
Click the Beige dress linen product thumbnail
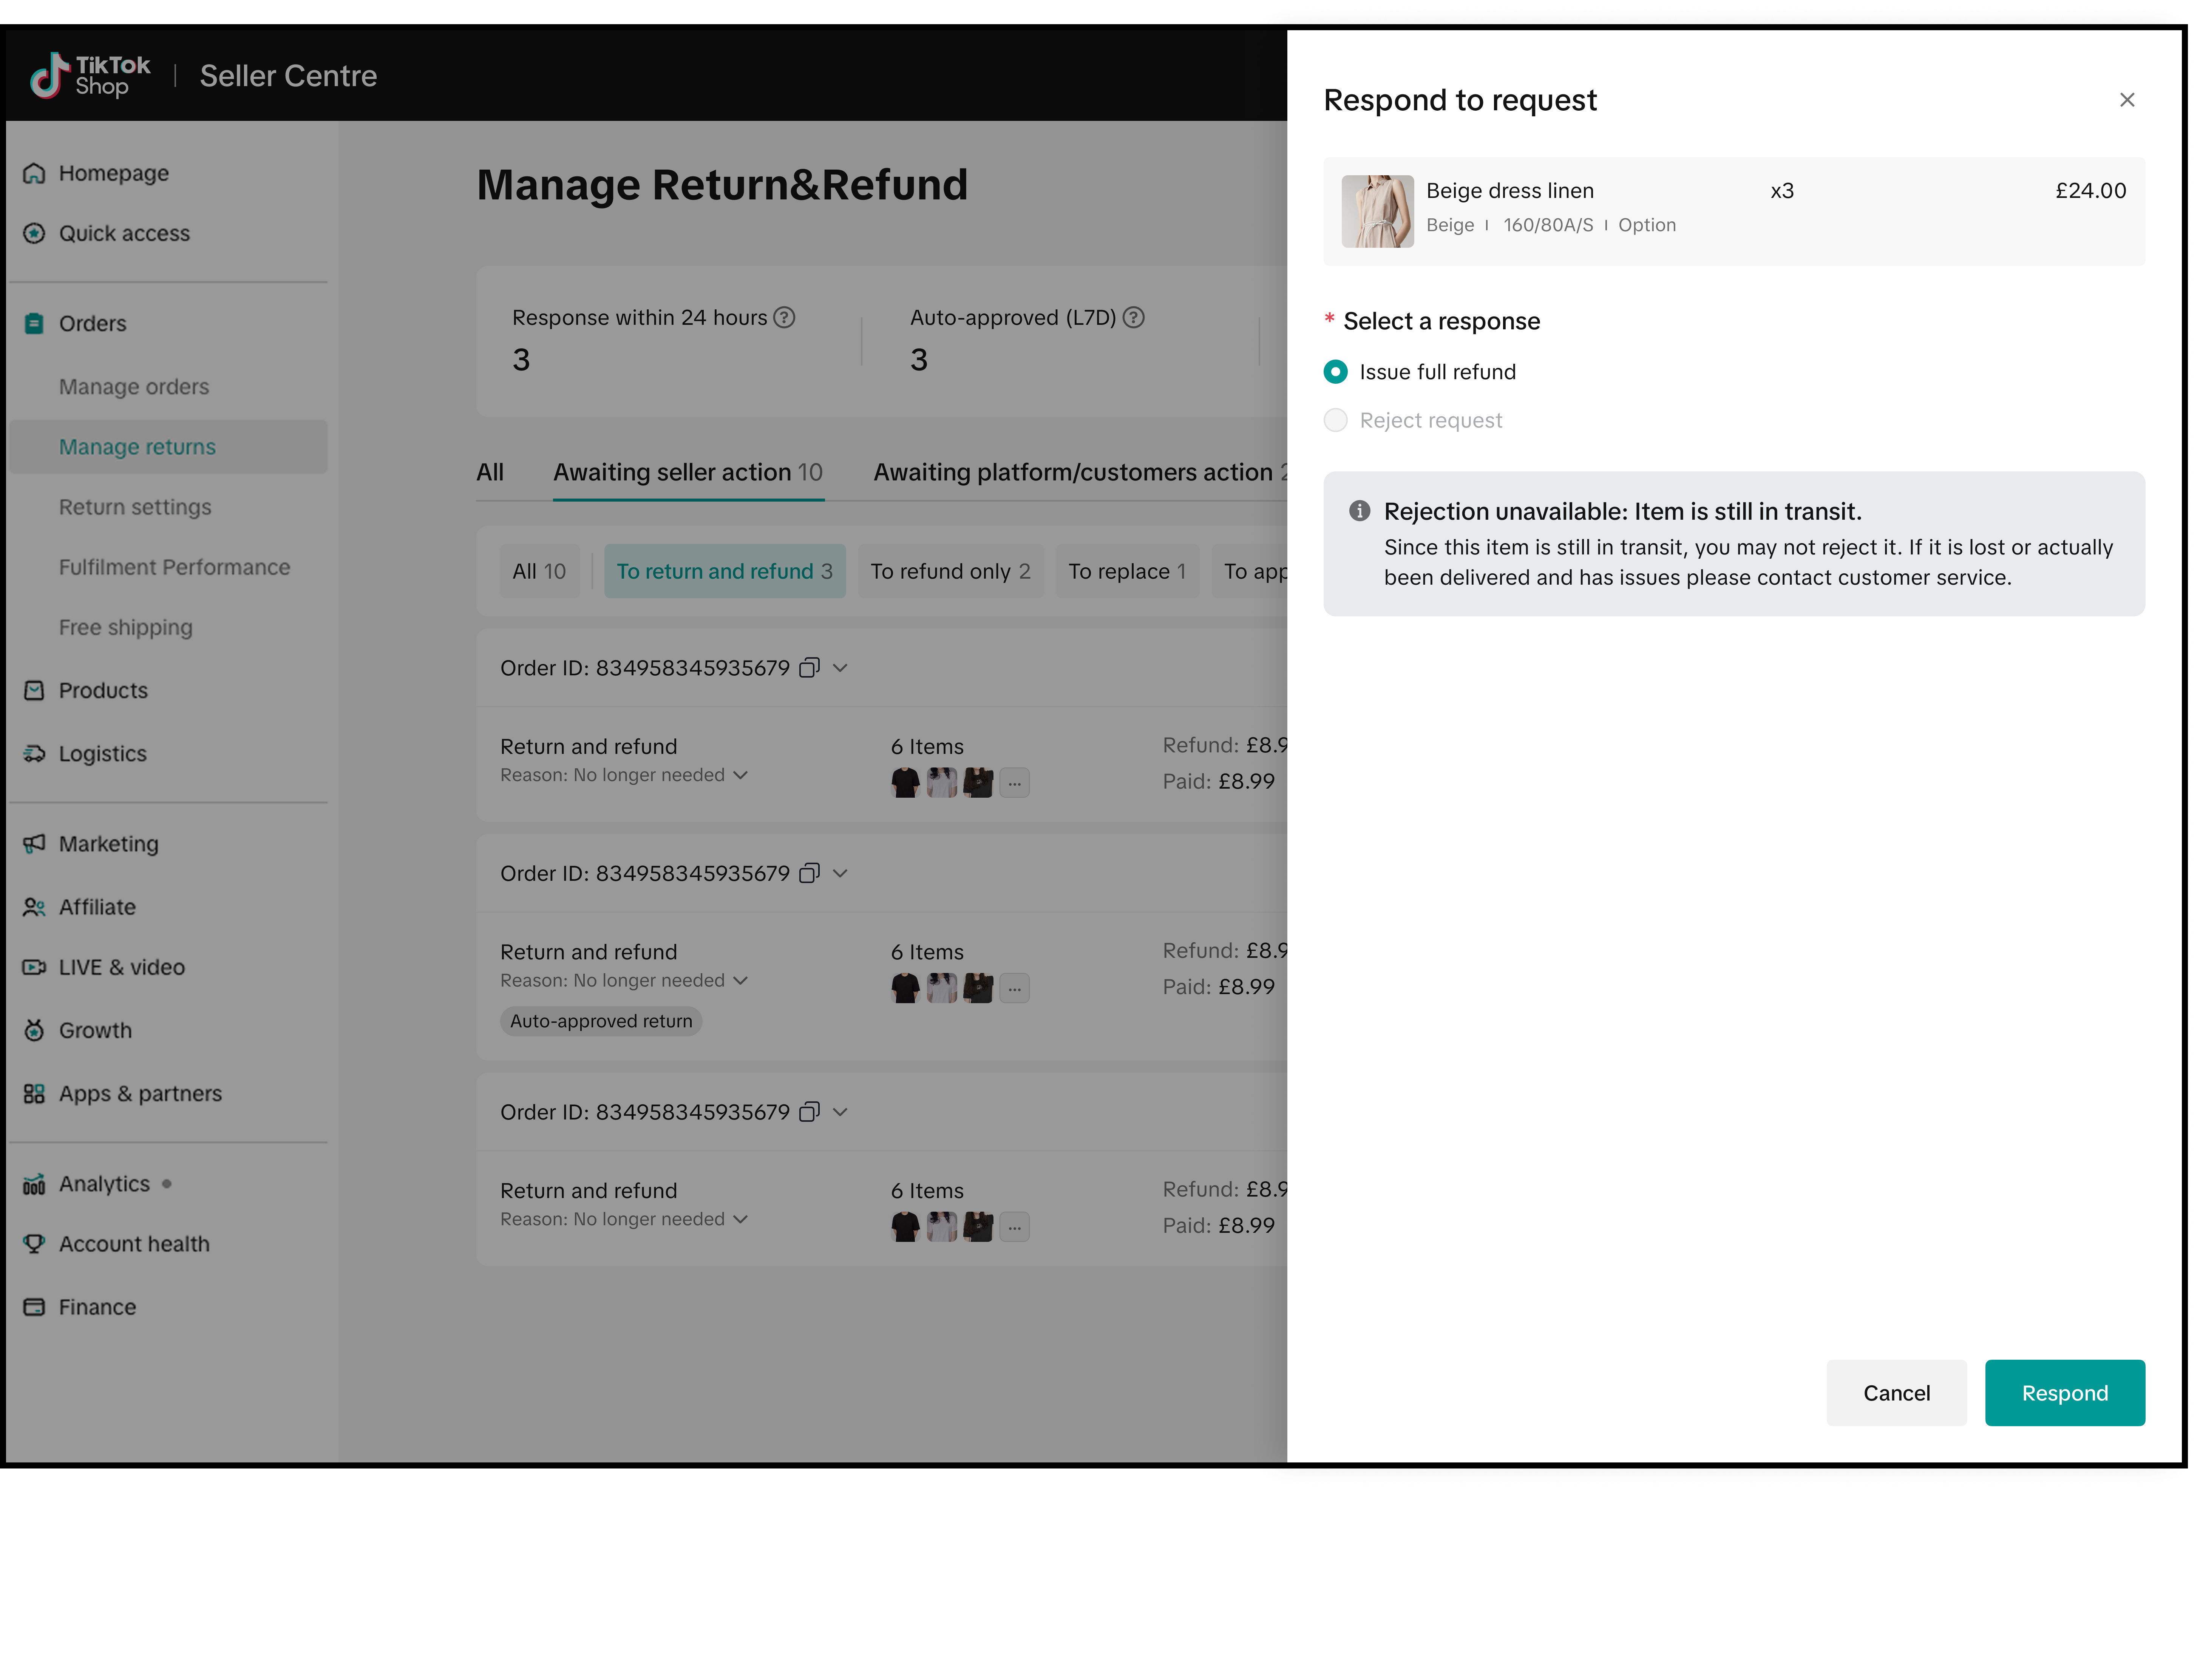point(1378,212)
